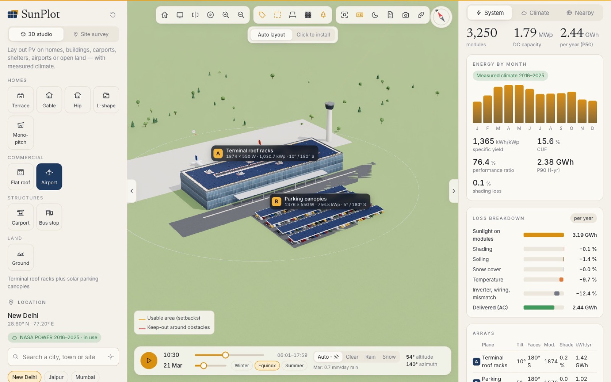Select the Winter season preset
Screen dimensions: 611x382
click(x=242, y=366)
